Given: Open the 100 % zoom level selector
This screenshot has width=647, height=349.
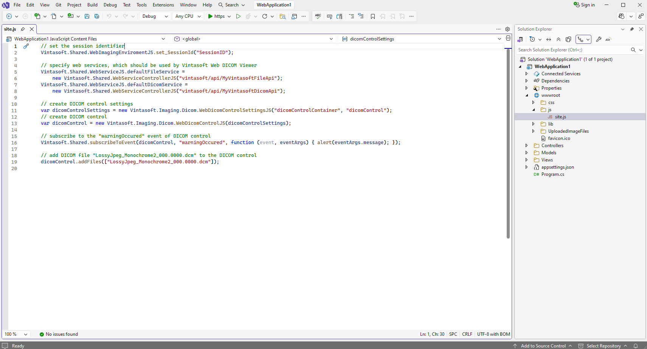Looking at the screenshot, I should click(x=16, y=334).
